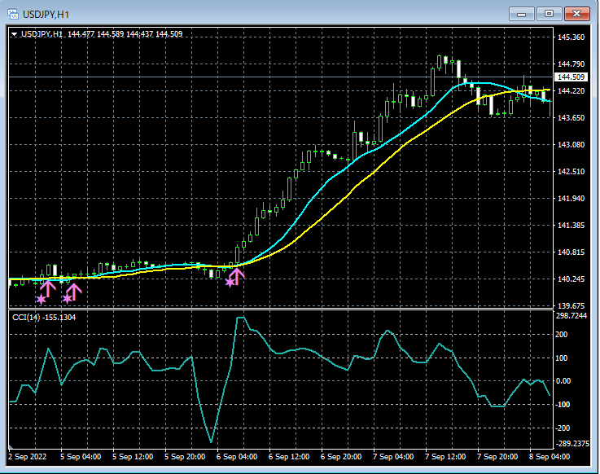600x474 pixels.
Task: Click the 143.080 price scale value
Action: coord(571,144)
